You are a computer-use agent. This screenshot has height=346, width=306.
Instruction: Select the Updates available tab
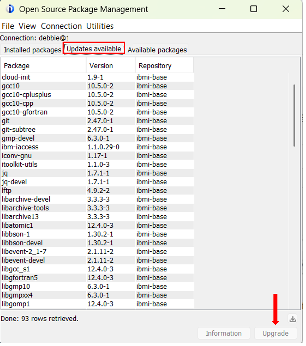click(94, 49)
